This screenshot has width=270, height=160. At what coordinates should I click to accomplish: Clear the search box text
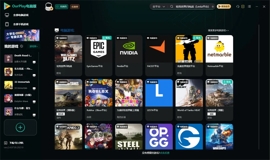pos(213,6)
